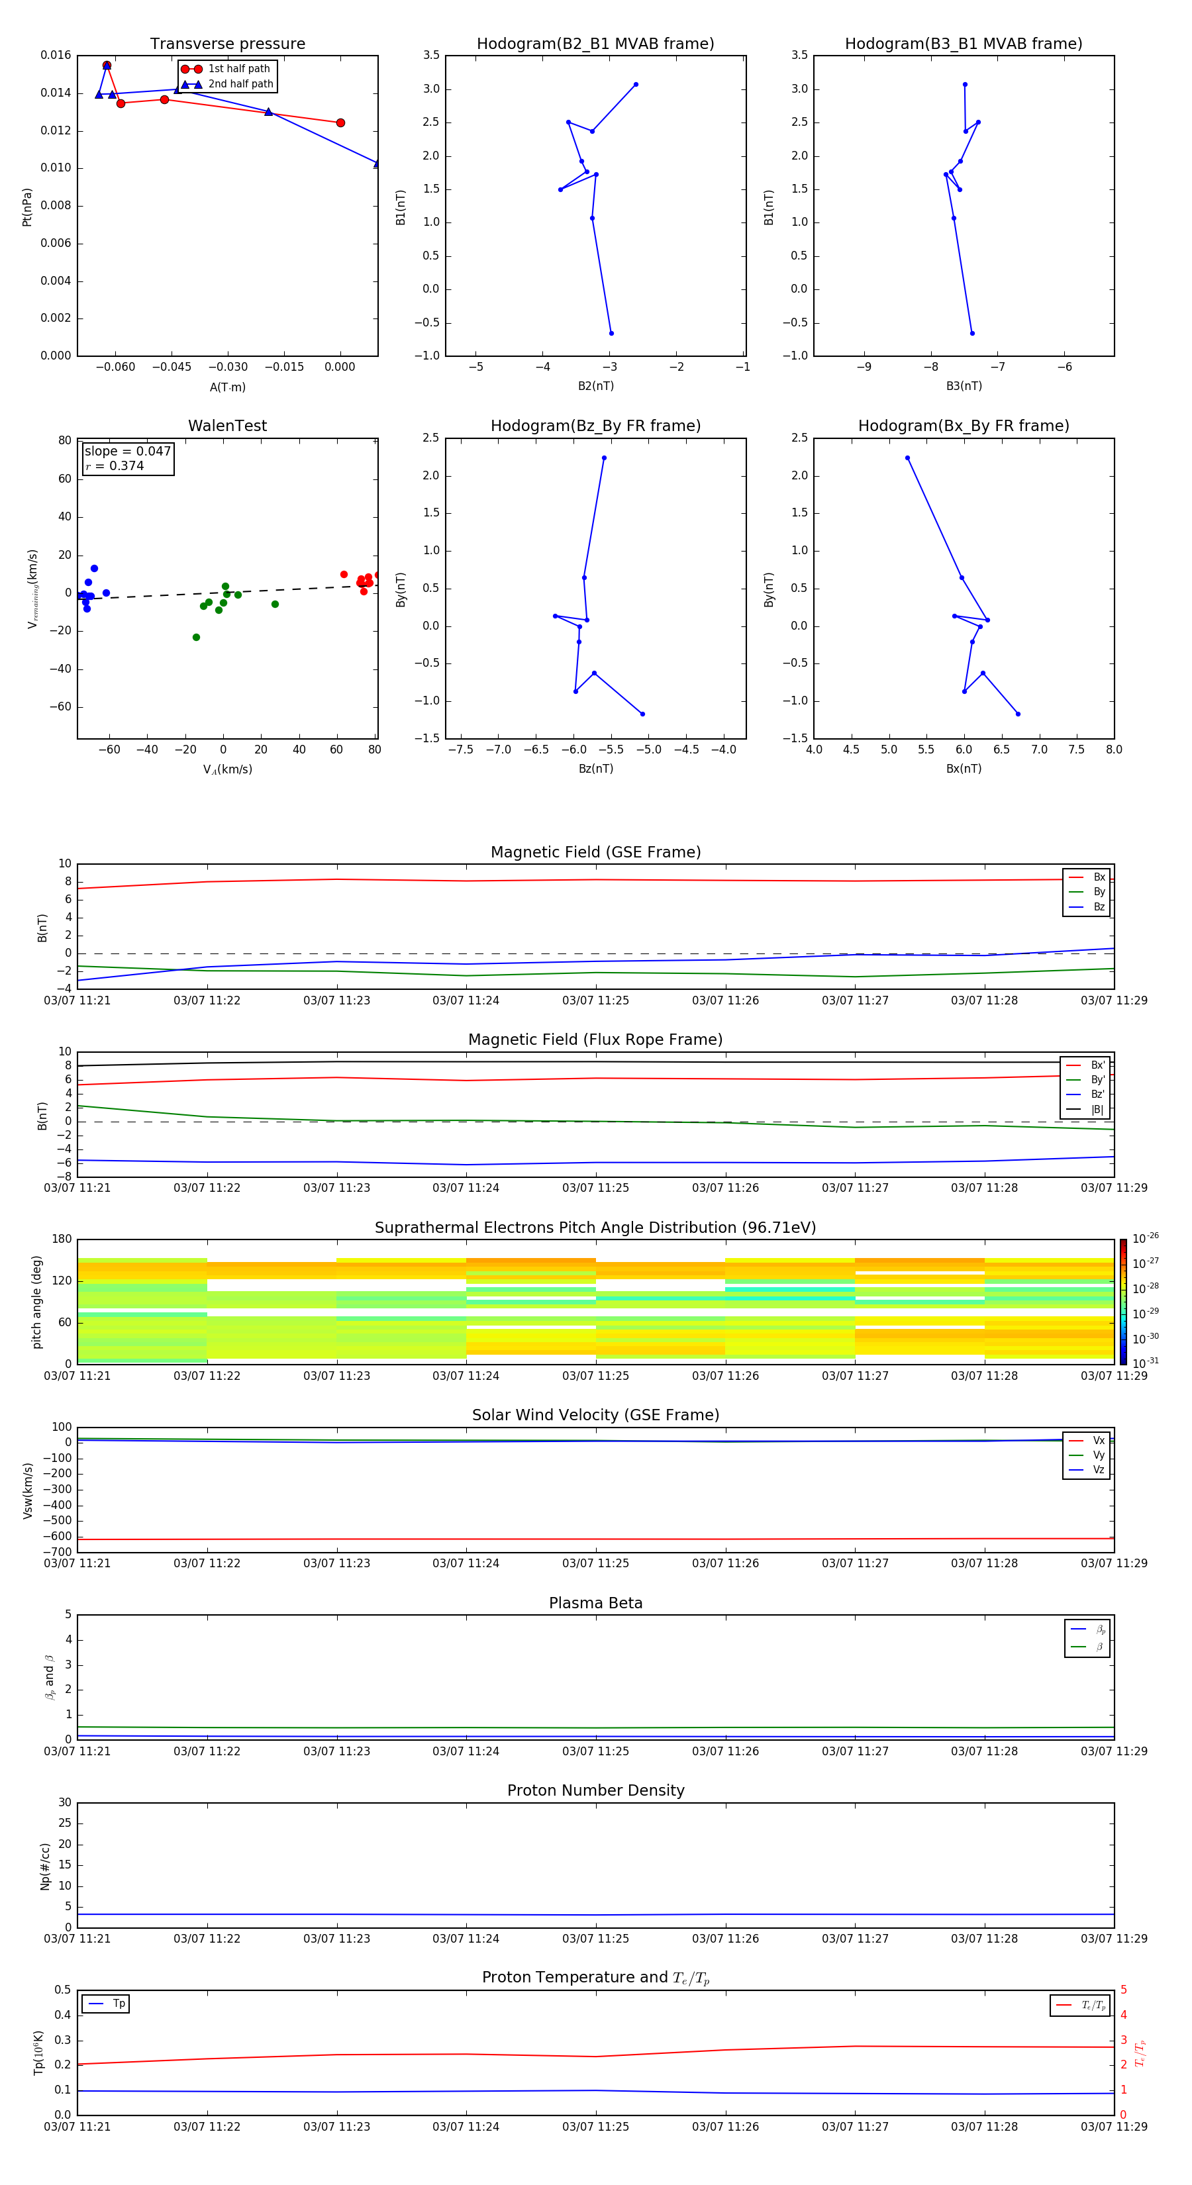Click the "0.016" tick in Transverse pressure
Viewport: 1192px width, 2185px height.
56,55
